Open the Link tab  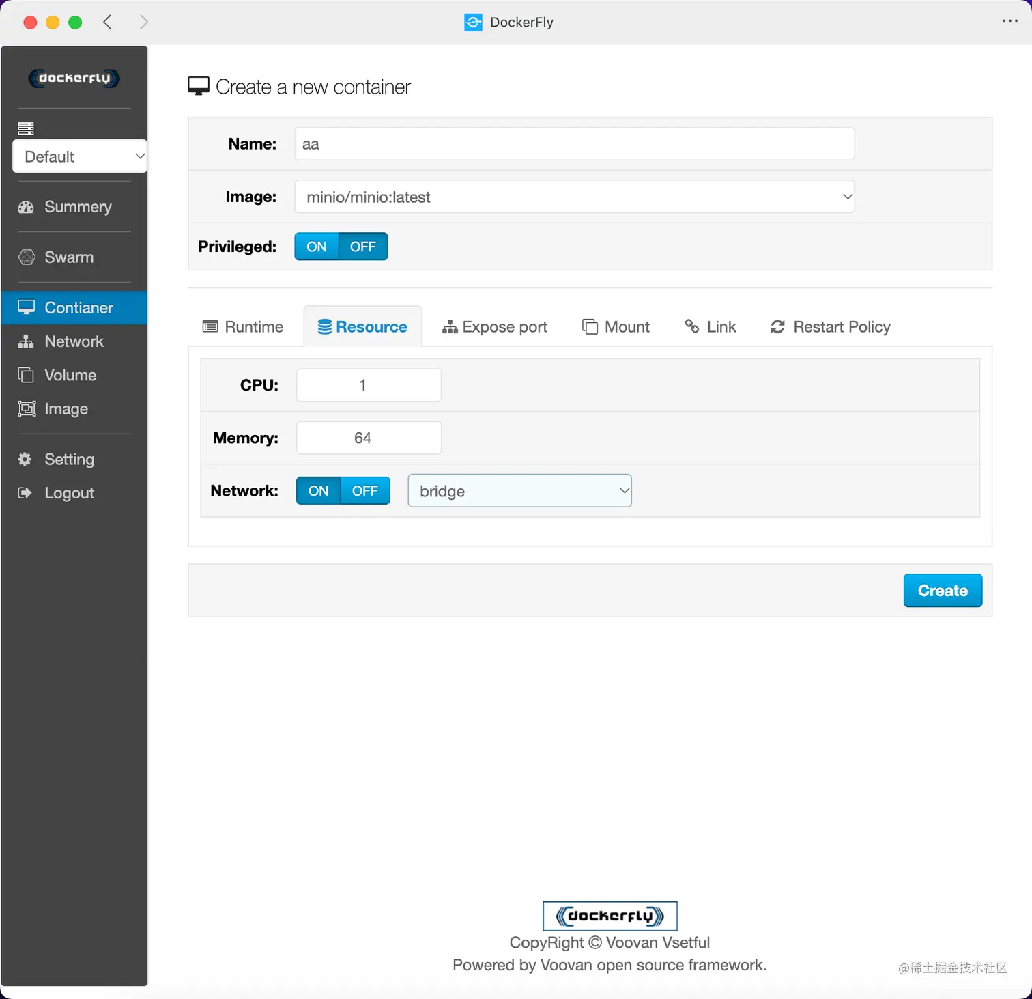pyautogui.click(x=711, y=327)
